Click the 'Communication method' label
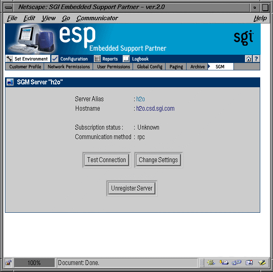273x272 pixels. coord(103,137)
